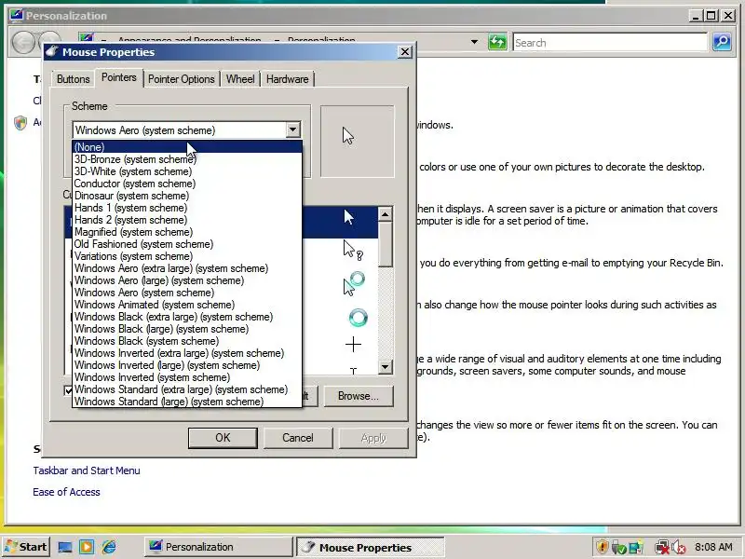
Task: Select the Precision crosshair pointer icon
Action: 353,344
